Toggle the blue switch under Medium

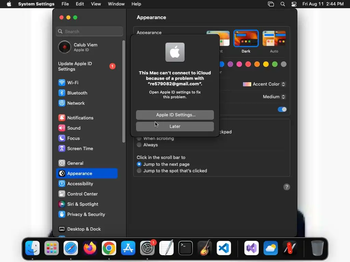pos(282,110)
